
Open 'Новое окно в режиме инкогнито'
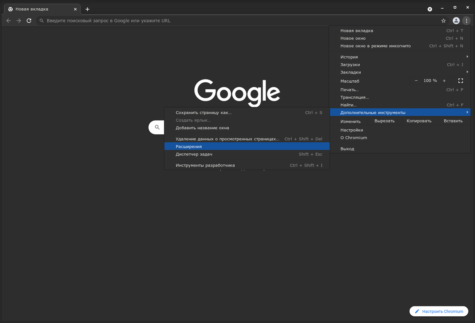(x=400, y=46)
